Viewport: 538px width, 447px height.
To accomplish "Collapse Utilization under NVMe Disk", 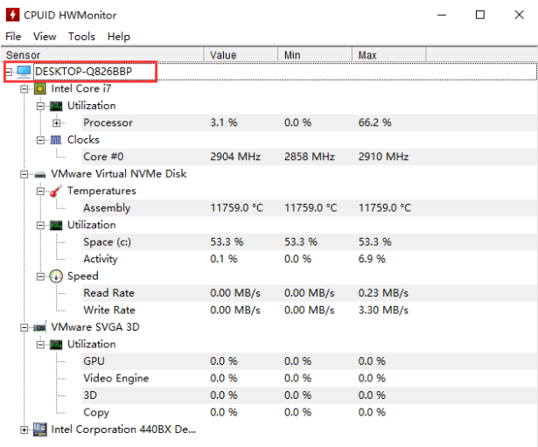I will pos(40,226).
